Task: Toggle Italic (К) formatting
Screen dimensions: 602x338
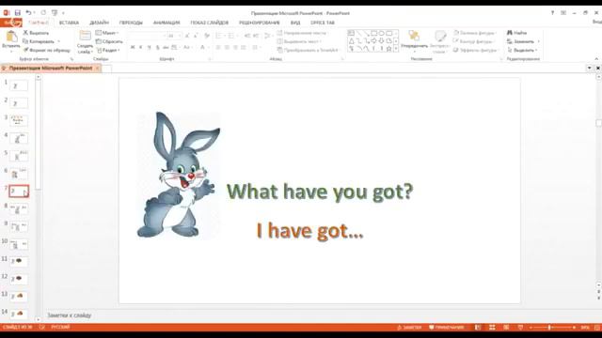Action: (140, 47)
